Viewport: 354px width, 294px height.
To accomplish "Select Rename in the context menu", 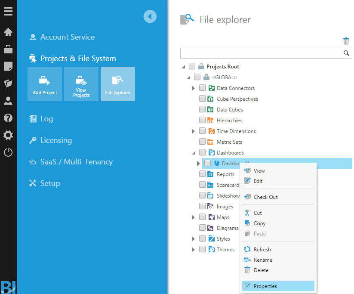I will click(x=278, y=260).
